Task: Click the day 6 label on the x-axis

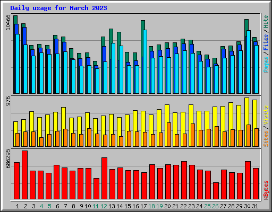Action: [57, 206]
